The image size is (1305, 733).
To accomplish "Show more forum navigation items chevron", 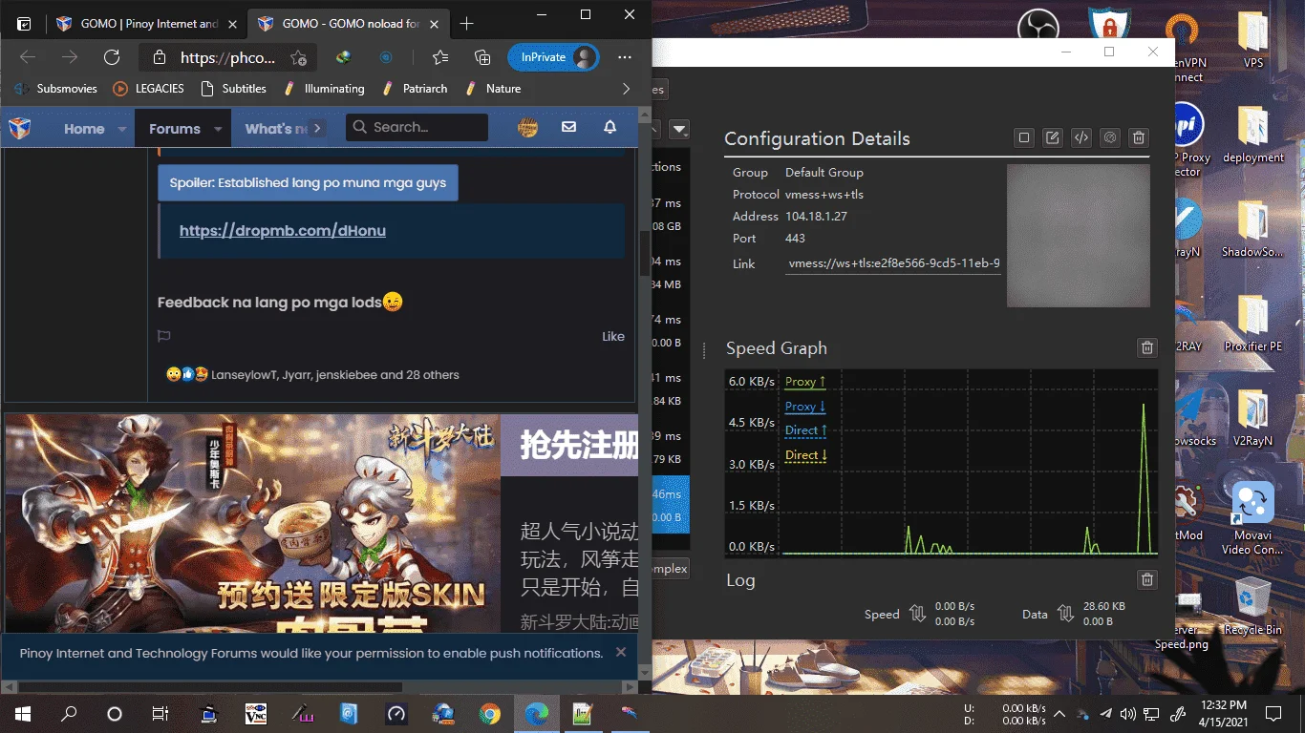I will tap(317, 128).
